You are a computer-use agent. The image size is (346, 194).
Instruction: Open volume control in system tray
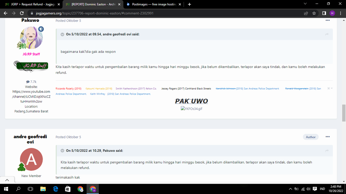click(x=308, y=189)
